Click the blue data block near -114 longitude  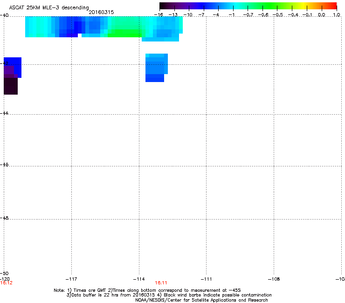pyautogui.click(x=156, y=68)
